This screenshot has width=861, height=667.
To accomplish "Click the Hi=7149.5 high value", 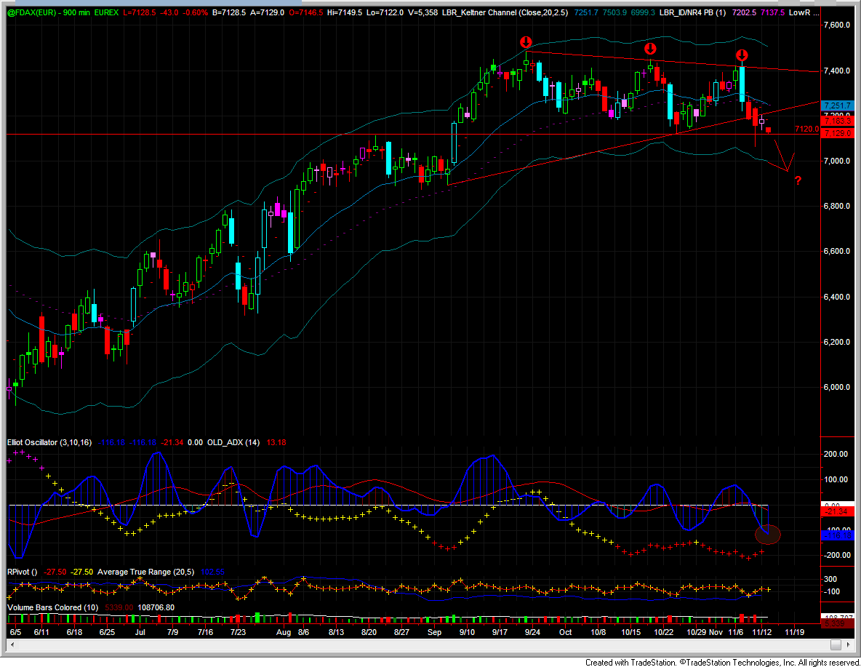I will click(x=344, y=12).
